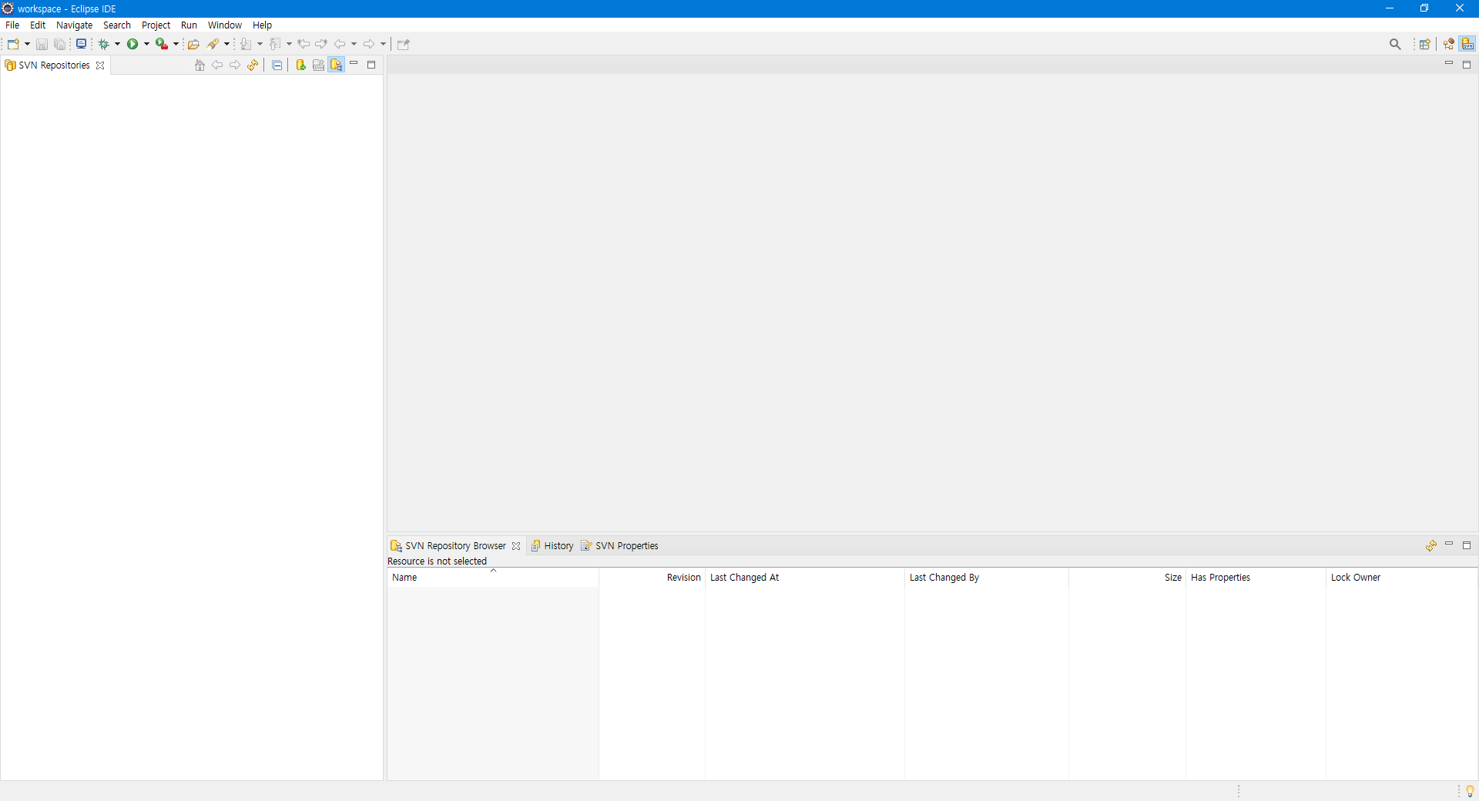Sort by the Revision column header
The height and width of the screenshot is (801, 1479).
tap(652, 578)
